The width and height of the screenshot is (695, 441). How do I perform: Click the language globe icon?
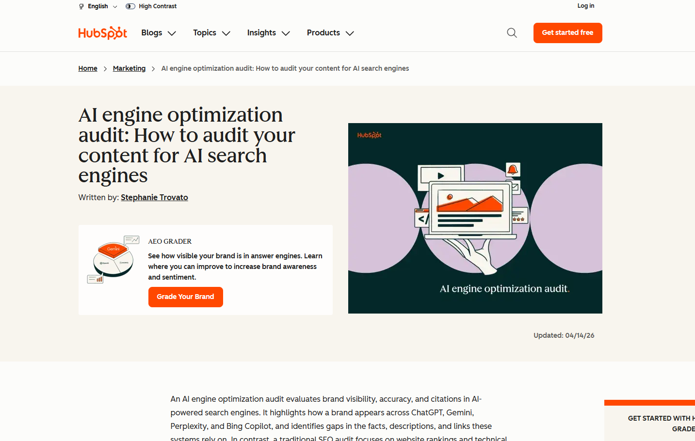[81, 6]
